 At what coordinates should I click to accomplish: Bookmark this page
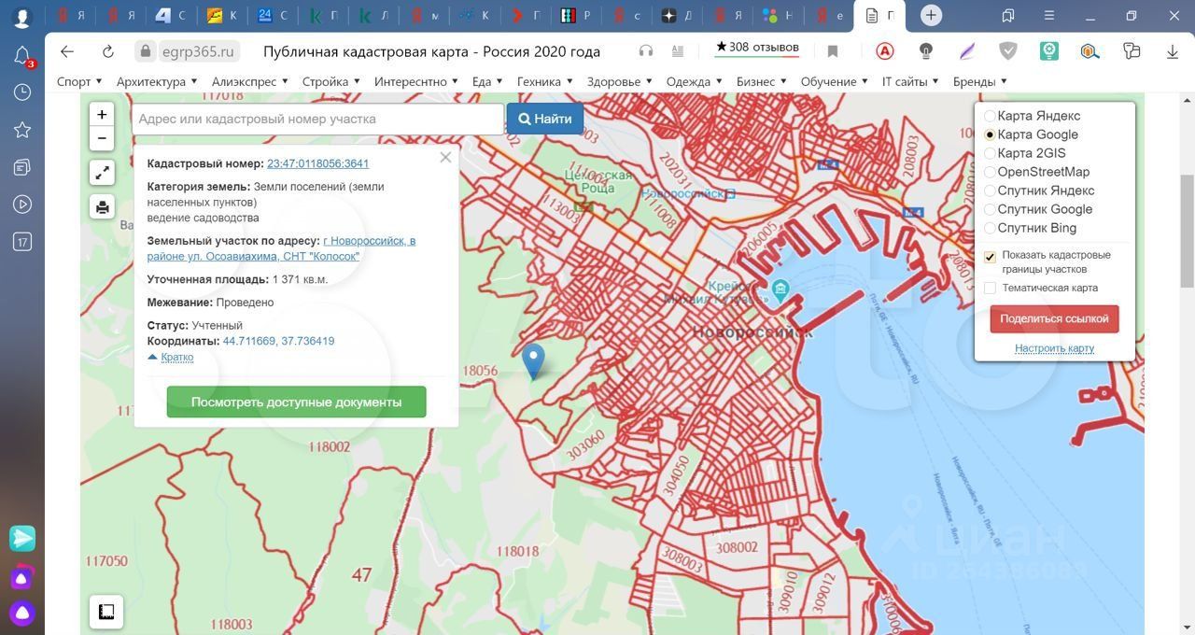833,51
